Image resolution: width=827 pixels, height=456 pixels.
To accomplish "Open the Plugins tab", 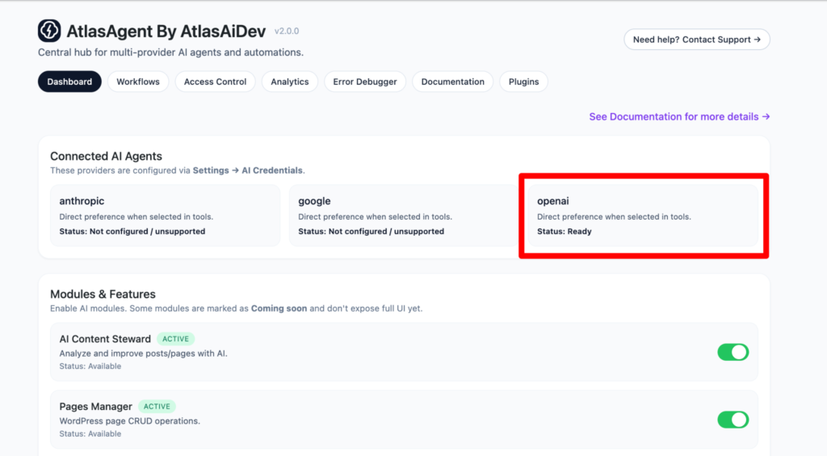I will coord(523,82).
